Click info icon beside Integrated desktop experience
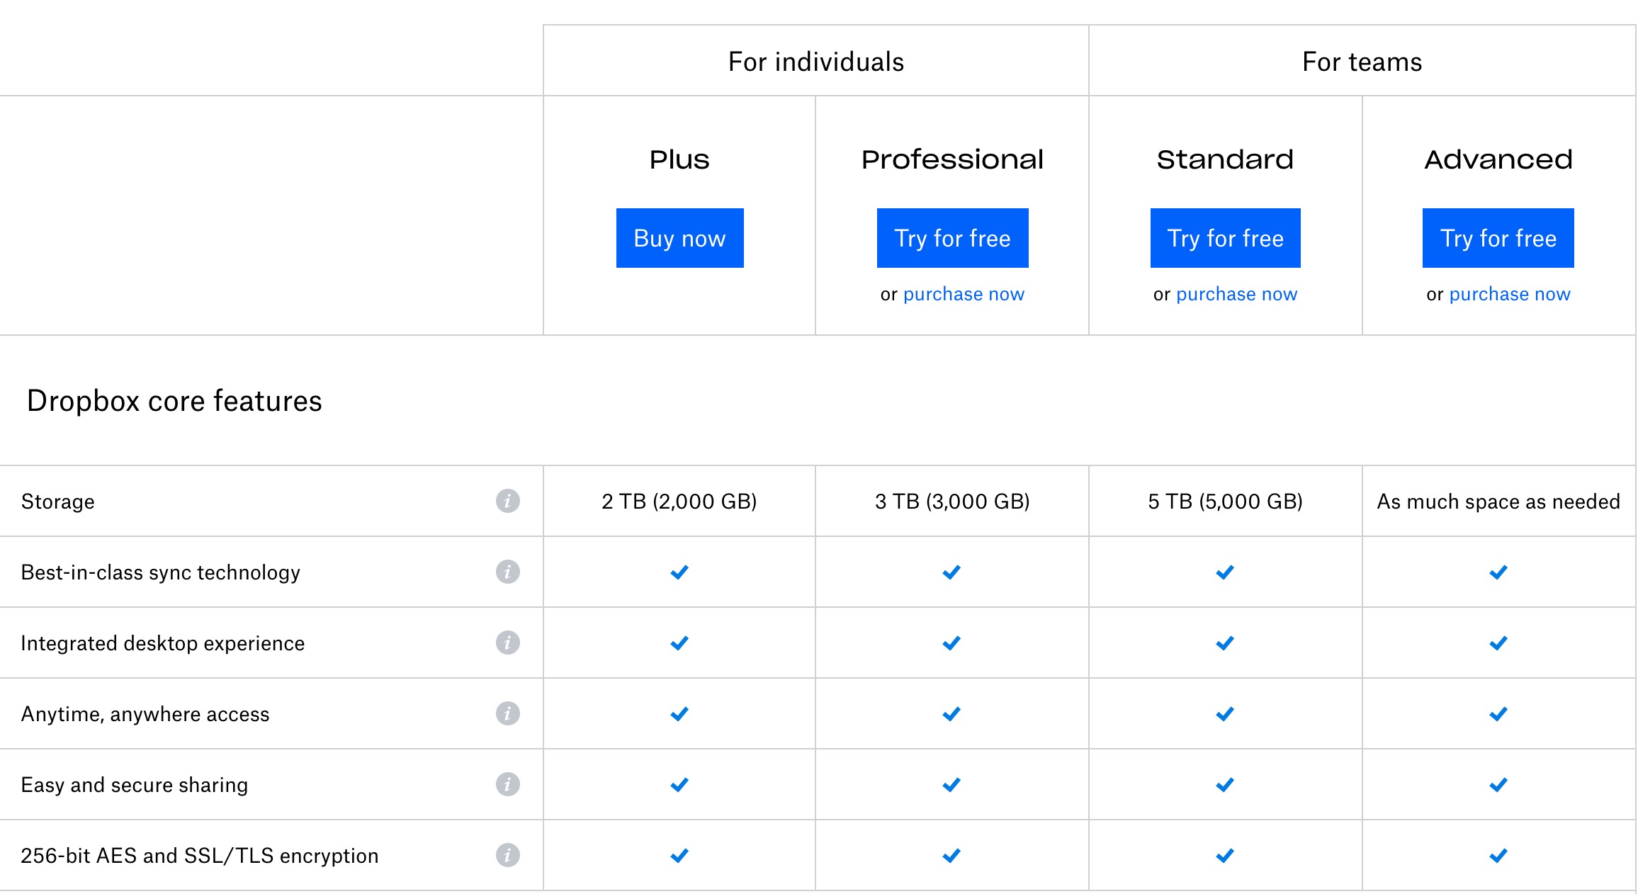The height and width of the screenshot is (894, 1638). point(507,643)
